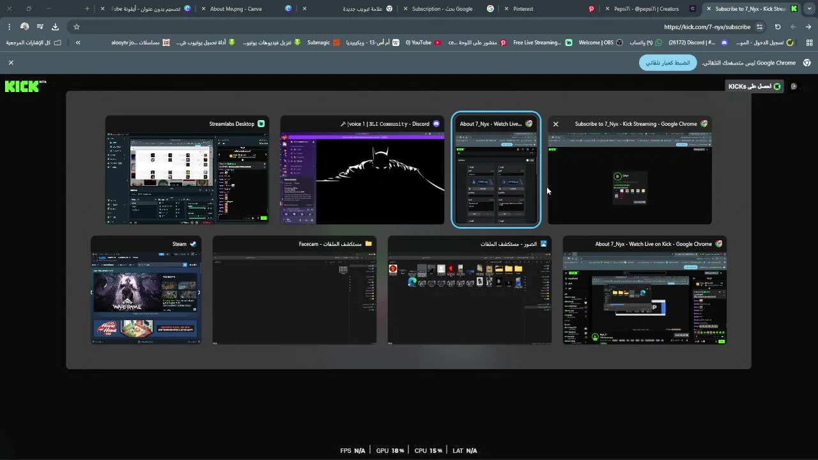Image resolution: width=818 pixels, height=460 pixels.
Task: Set Chrome as default browser button
Action: click(x=668, y=63)
